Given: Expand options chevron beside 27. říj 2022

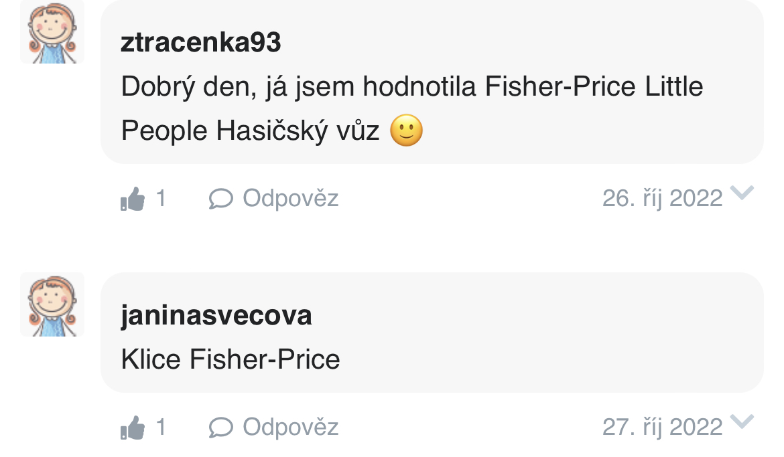Looking at the screenshot, I should pos(742,422).
